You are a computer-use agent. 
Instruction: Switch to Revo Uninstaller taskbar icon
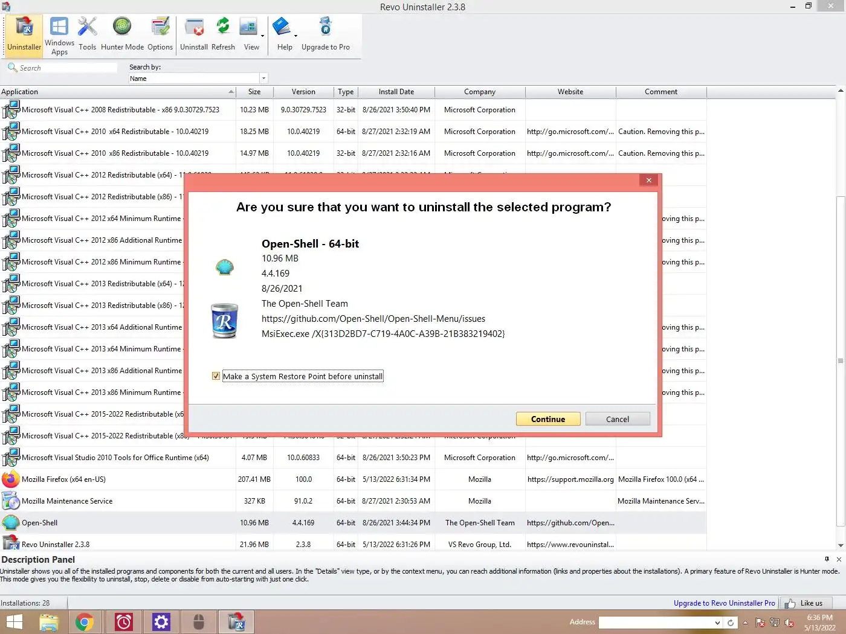coord(236,622)
